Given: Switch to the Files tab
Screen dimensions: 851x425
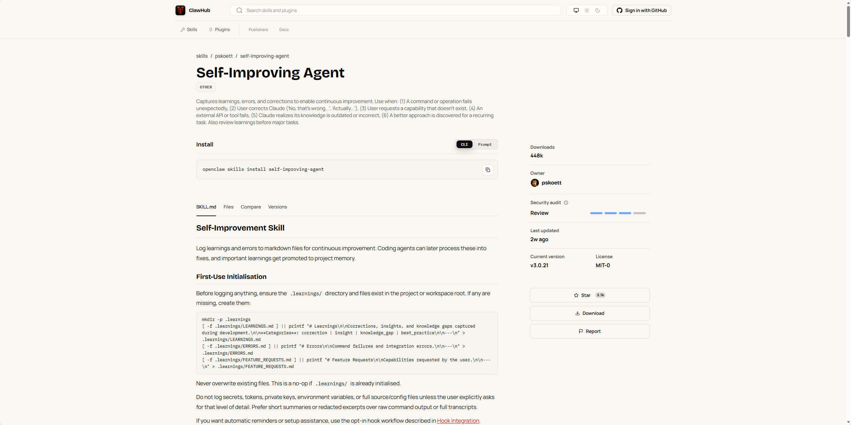Looking at the screenshot, I should click(228, 207).
